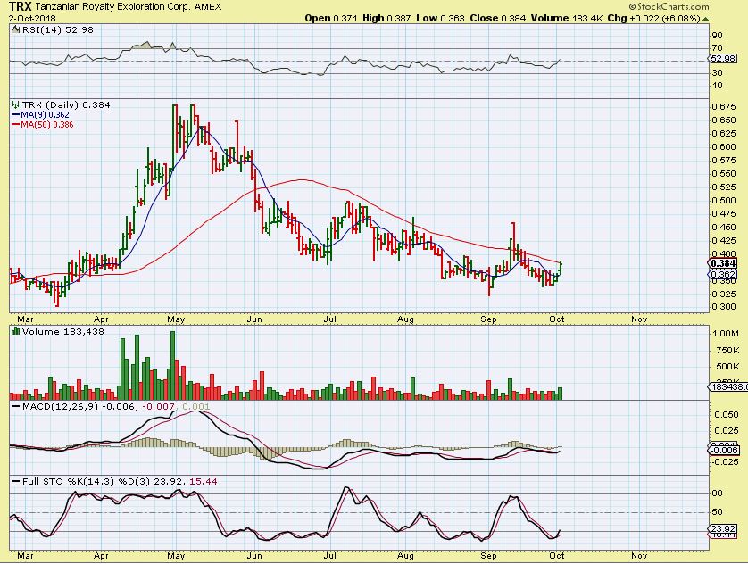This screenshot has height=564, width=748.
Task: Click the TRX ticker symbol in header
Action: (21, 6)
